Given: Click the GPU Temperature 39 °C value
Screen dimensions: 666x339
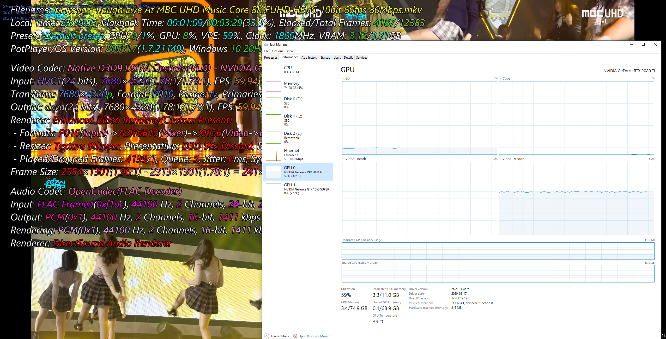Looking at the screenshot, I should point(378,322).
